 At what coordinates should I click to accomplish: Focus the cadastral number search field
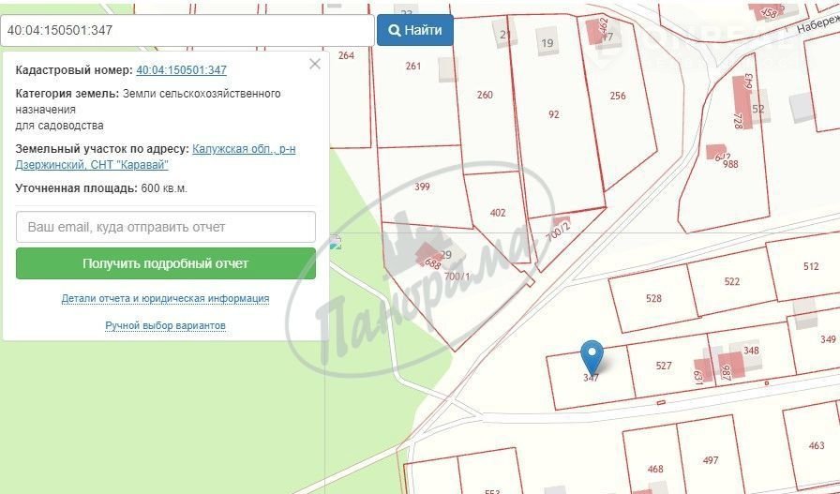click(x=186, y=30)
